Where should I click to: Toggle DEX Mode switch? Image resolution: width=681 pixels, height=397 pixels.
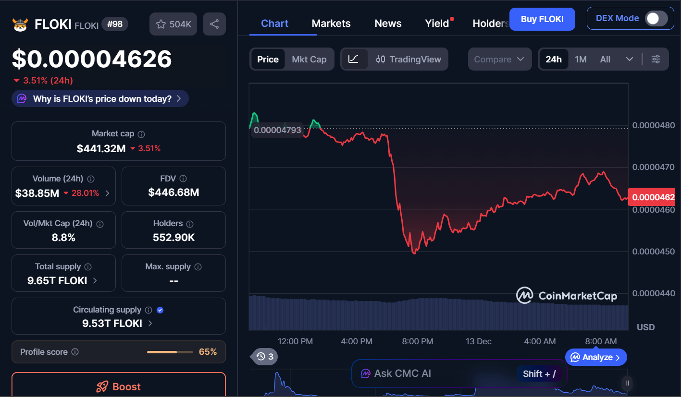(656, 19)
